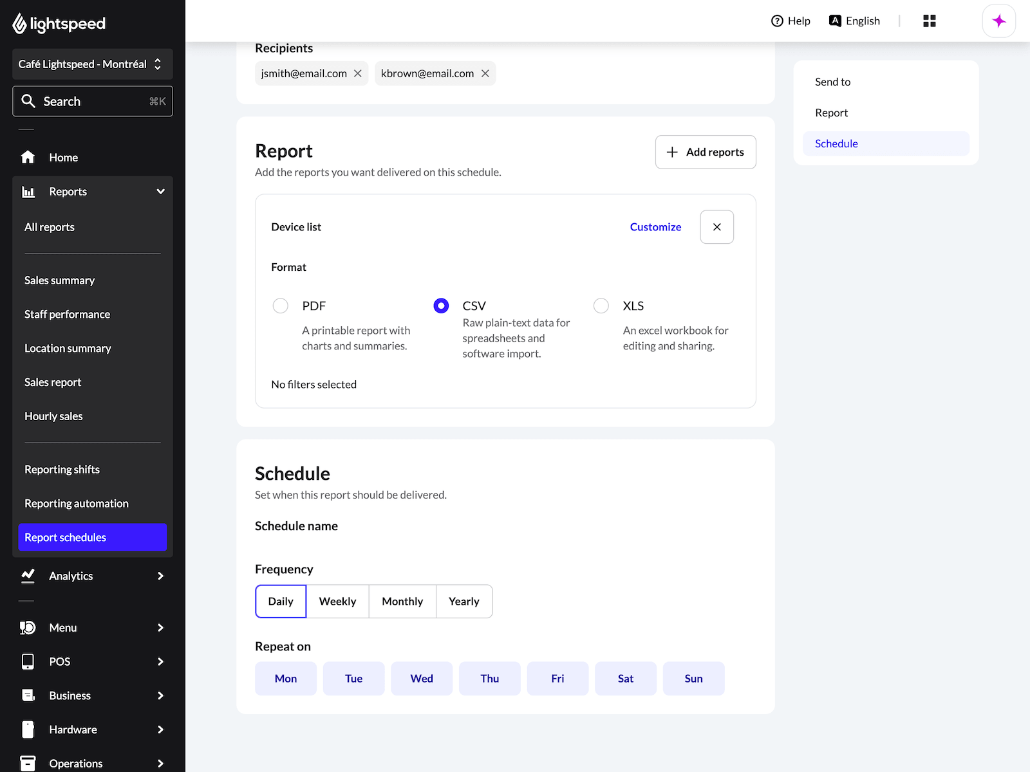Remove the Device list report
This screenshot has width=1030, height=772.
[x=716, y=227]
